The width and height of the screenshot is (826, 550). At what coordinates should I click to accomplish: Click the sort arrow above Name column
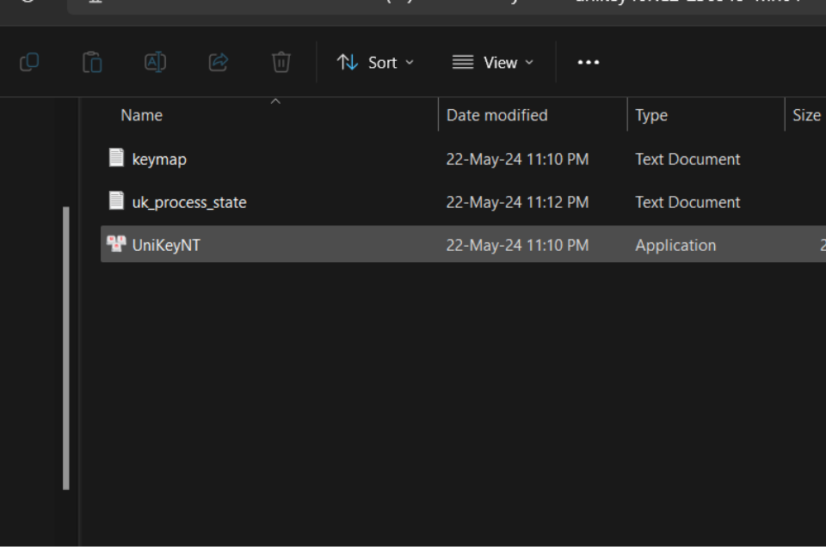point(275,101)
